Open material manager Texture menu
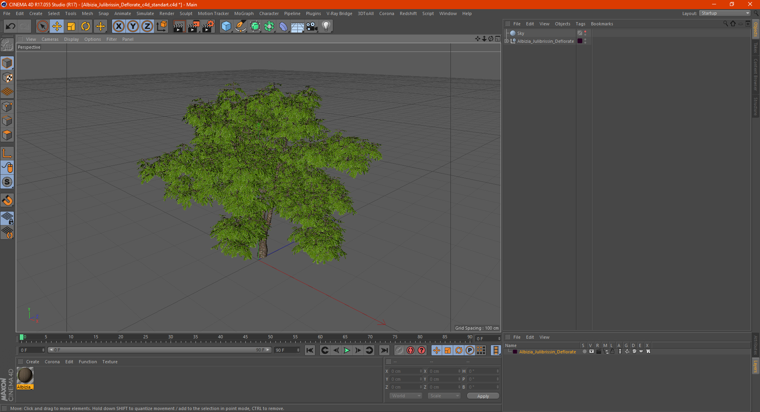The image size is (760, 412). pos(110,362)
